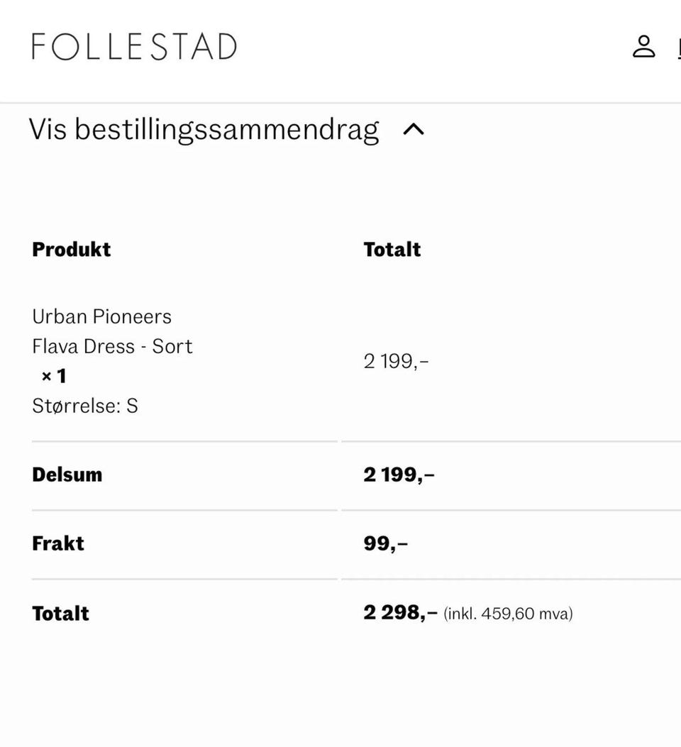Click the shipping cost 99,-
Viewport: 681px width, 747px height.
(x=385, y=543)
